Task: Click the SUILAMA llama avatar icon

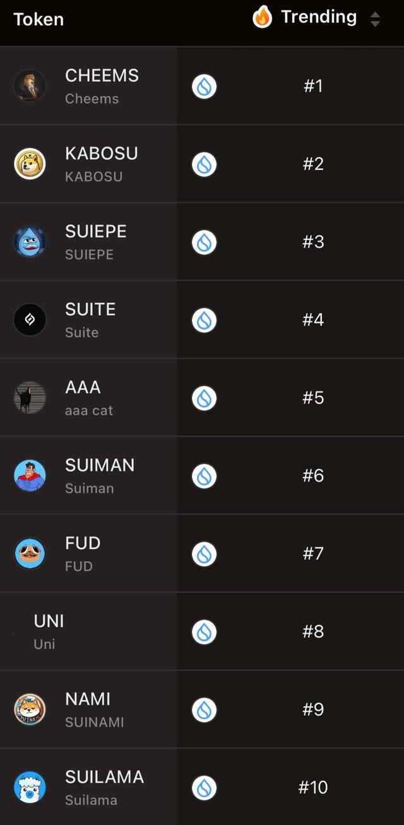Action: 30,787
